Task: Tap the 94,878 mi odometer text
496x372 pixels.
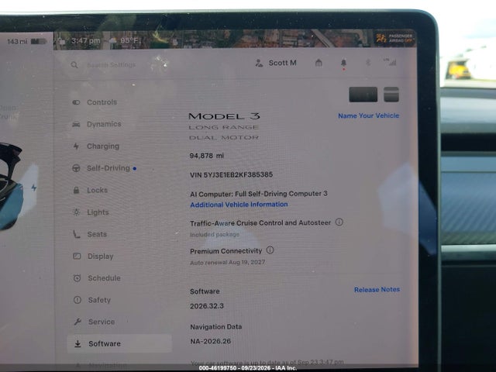Action: point(207,156)
